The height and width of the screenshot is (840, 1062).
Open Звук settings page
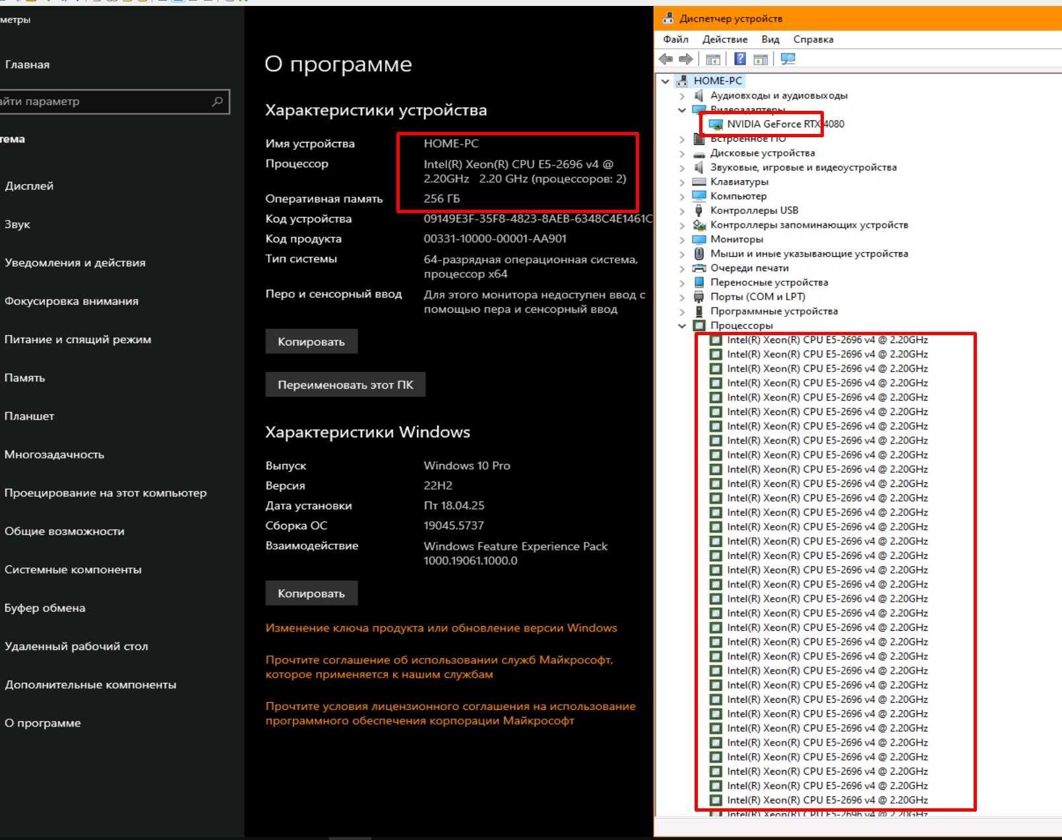pyautogui.click(x=17, y=224)
